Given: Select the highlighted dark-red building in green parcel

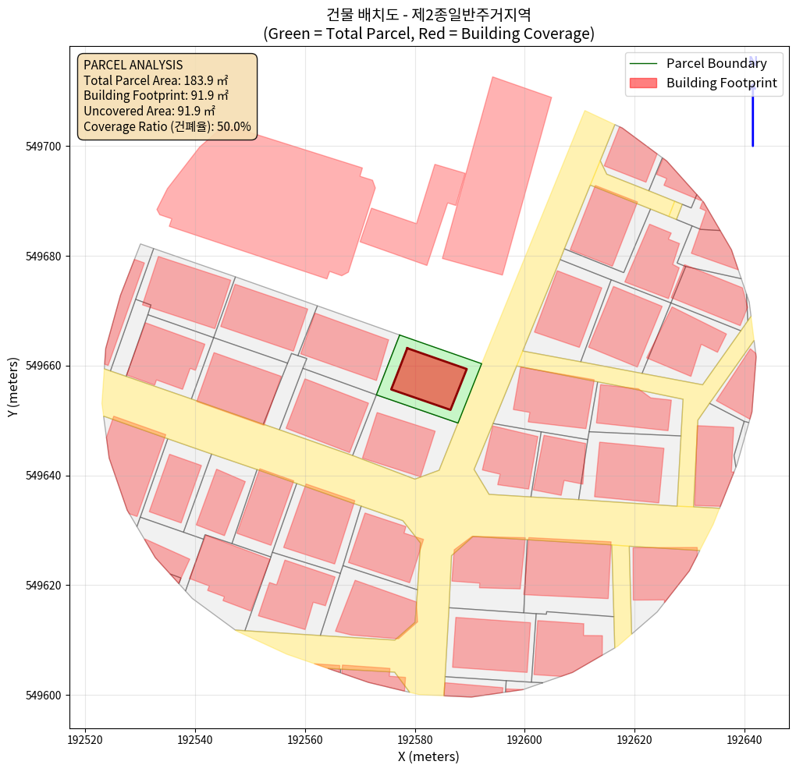Looking at the screenshot, I should (428, 379).
